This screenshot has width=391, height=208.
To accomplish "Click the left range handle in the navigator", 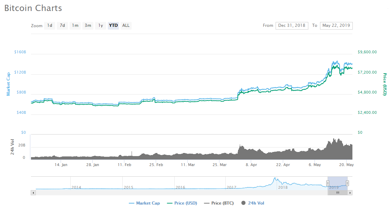I will [x=328, y=183].
